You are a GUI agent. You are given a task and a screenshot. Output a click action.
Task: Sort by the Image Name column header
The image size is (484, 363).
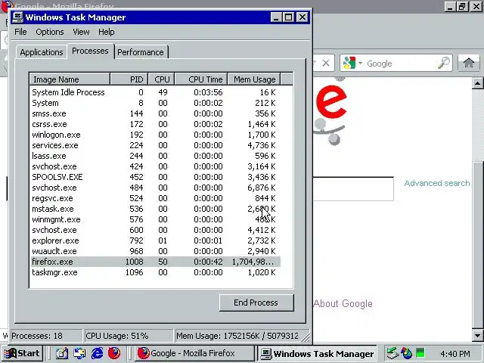click(x=70, y=79)
